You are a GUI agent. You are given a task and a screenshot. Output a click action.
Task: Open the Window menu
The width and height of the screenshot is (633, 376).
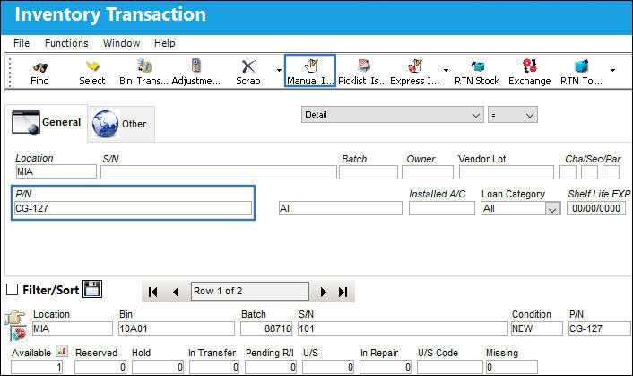click(x=122, y=43)
